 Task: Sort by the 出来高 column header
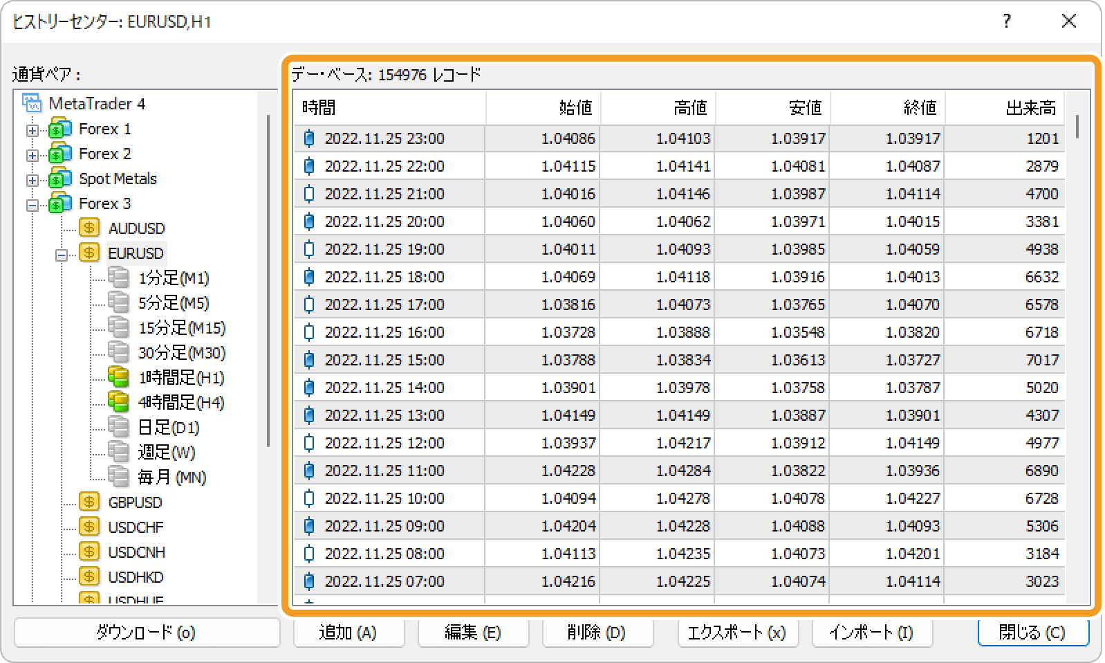click(x=1005, y=107)
